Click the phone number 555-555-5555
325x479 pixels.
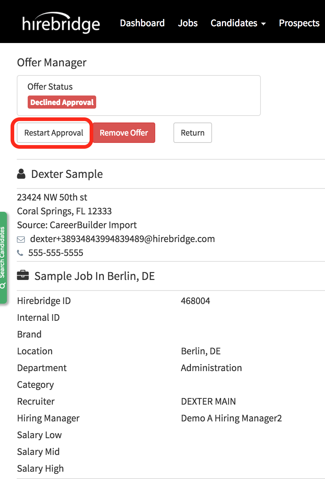[56, 253]
